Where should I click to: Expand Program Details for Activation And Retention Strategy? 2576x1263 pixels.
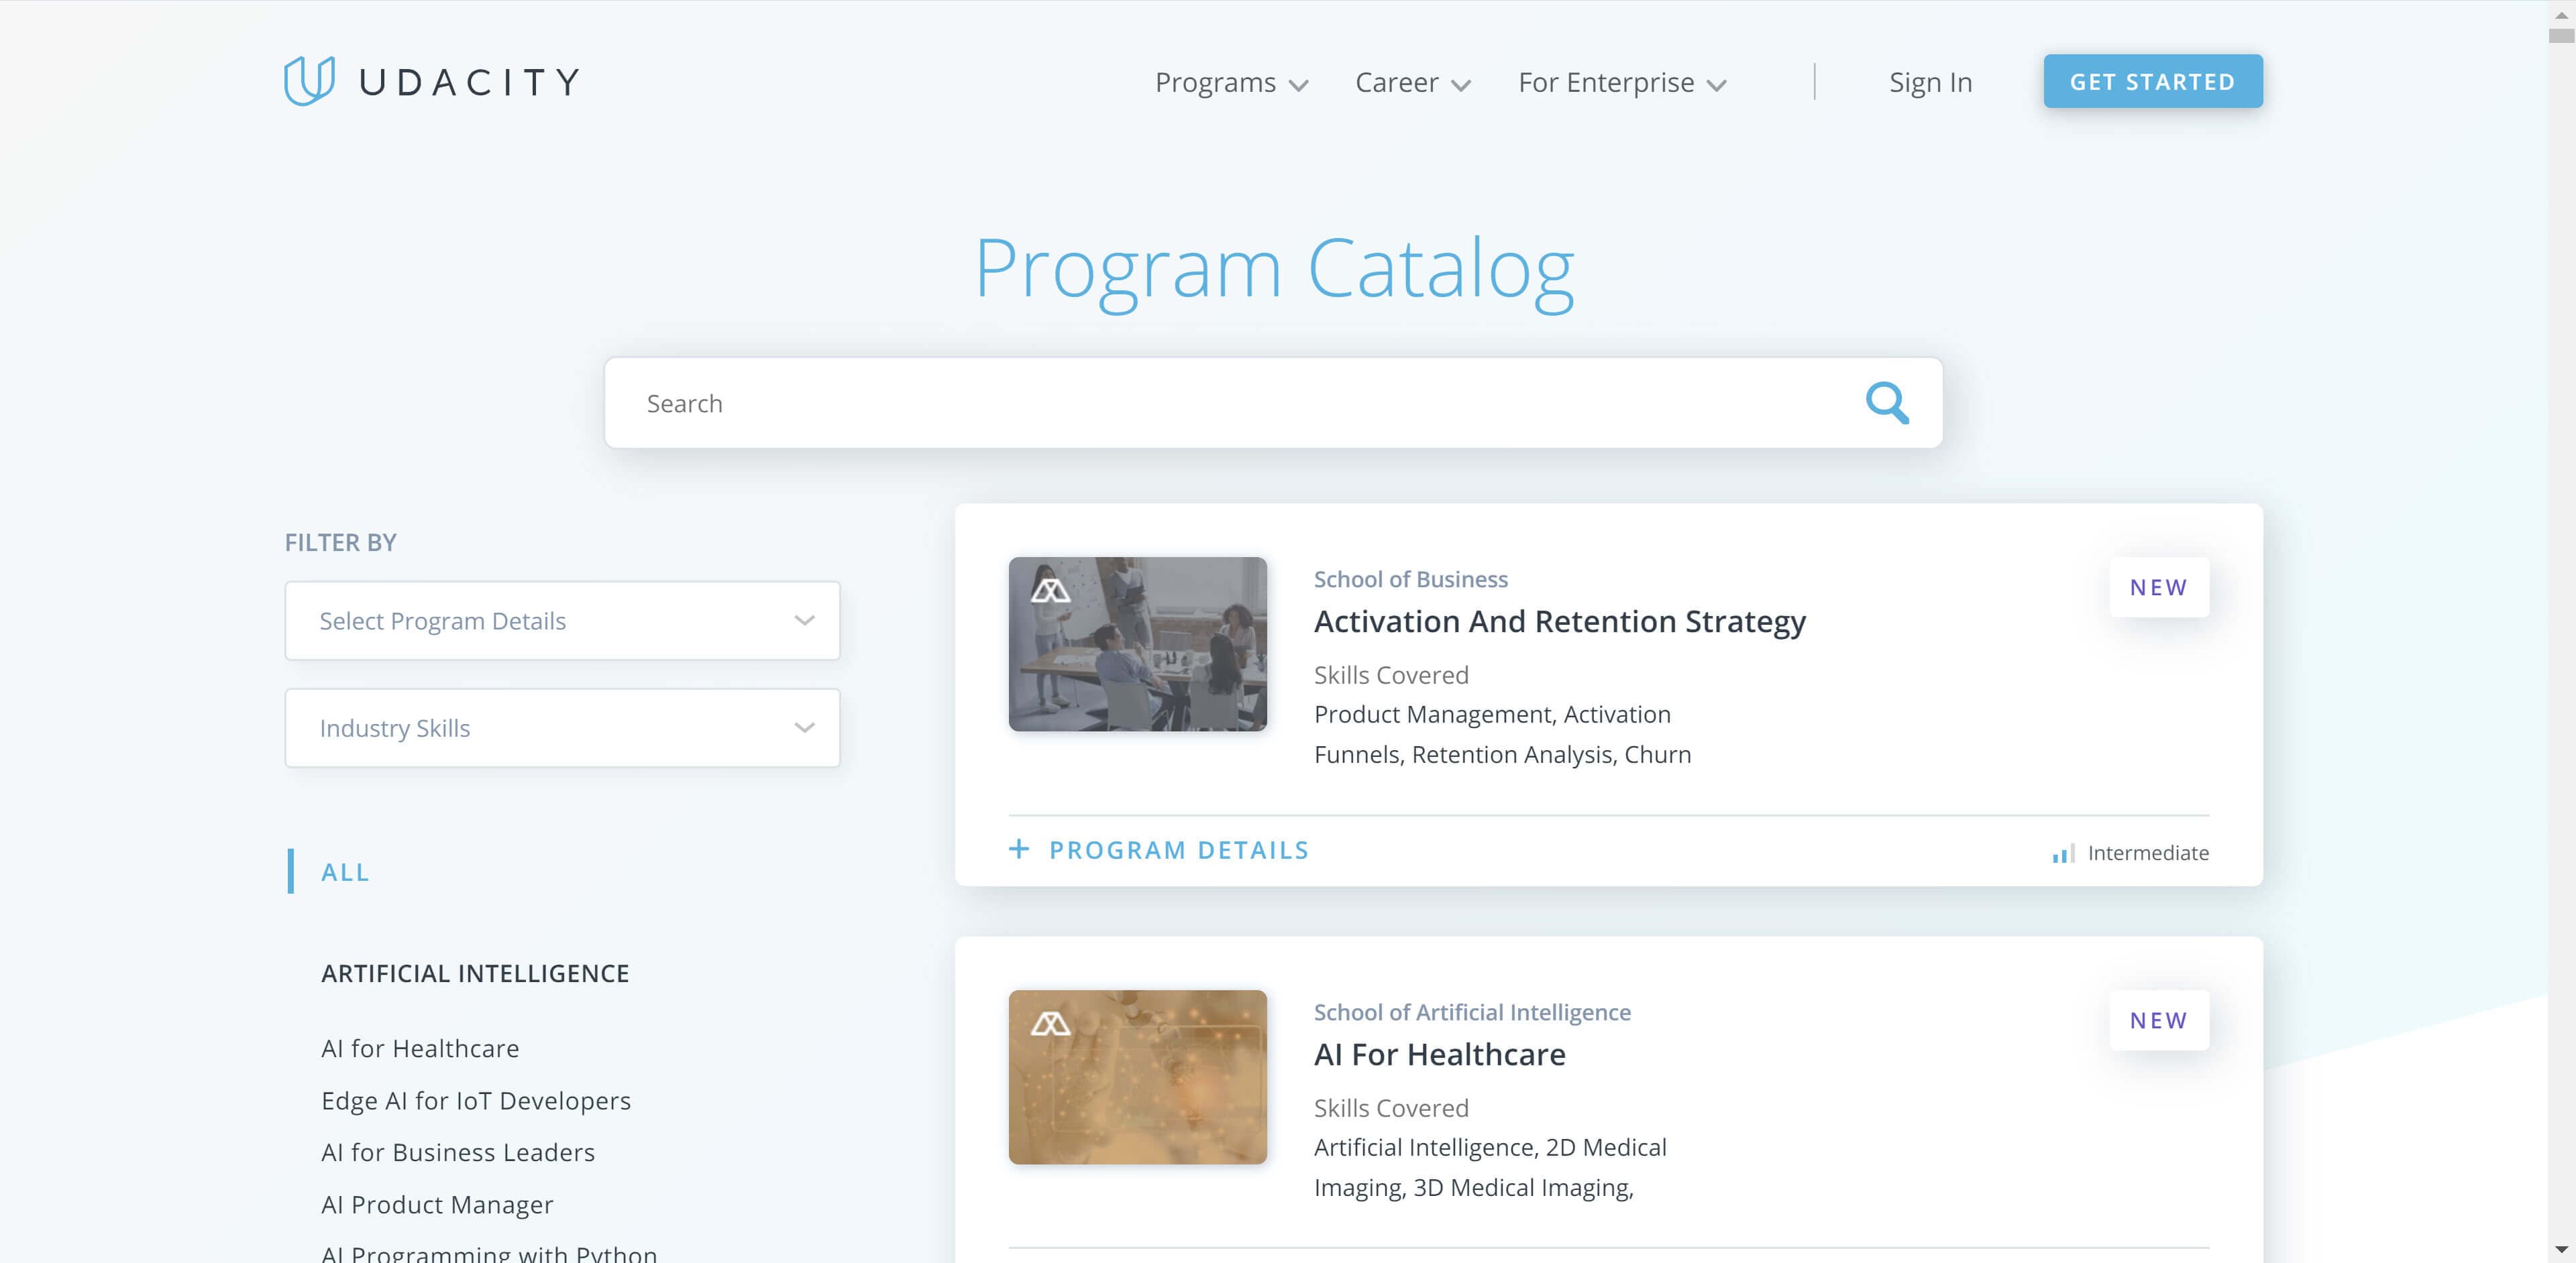1160,849
